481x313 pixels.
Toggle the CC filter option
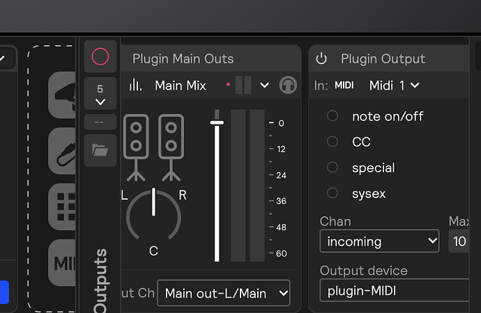click(333, 142)
